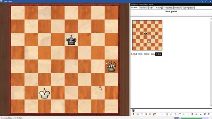Image resolution: width=212 pixels, height=119 pixels.
Task: Open the Table tab
Action: (151, 8)
